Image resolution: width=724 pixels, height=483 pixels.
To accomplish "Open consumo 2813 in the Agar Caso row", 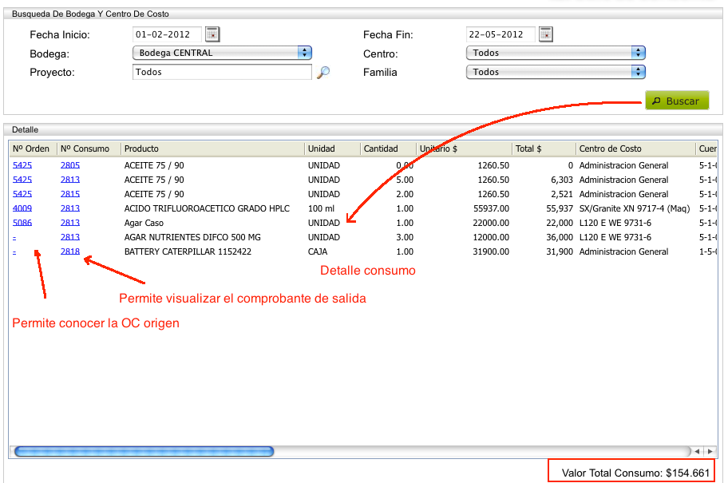I will pos(70,223).
